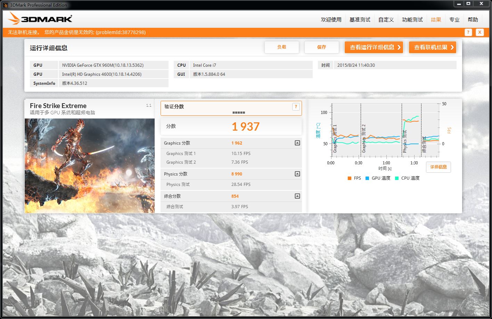
Task: Click the Graphics 测试 2 7.36 FPS row
Action: tap(231, 162)
